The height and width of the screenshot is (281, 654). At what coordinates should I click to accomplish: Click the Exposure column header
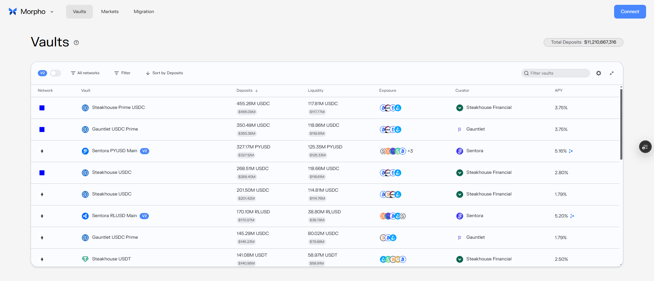(x=388, y=91)
